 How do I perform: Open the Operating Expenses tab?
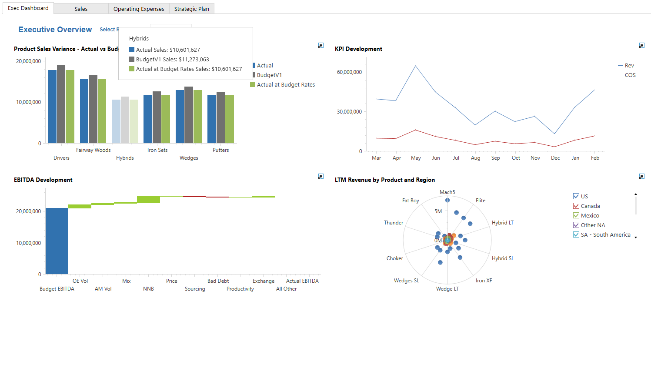click(139, 9)
